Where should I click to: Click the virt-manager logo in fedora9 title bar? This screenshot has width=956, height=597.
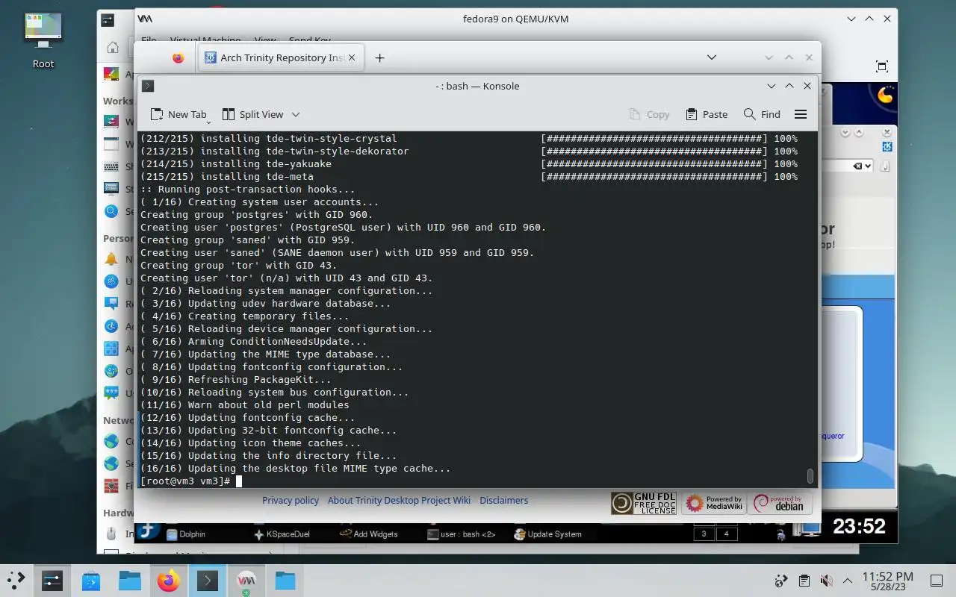click(145, 19)
